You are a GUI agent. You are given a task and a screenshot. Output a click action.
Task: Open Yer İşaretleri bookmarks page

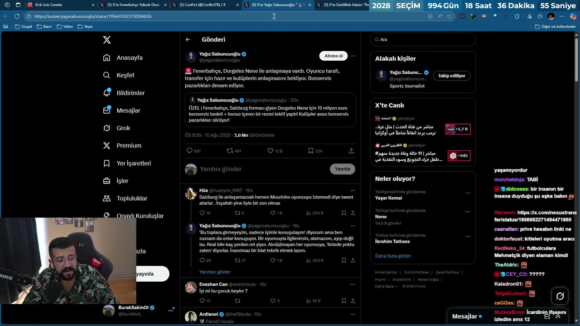point(127,163)
